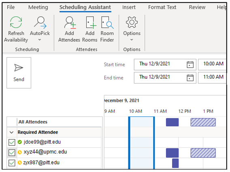The height and width of the screenshot is (172, 230).
Task: Click the Options gear icon
Action: pos(132,22)
